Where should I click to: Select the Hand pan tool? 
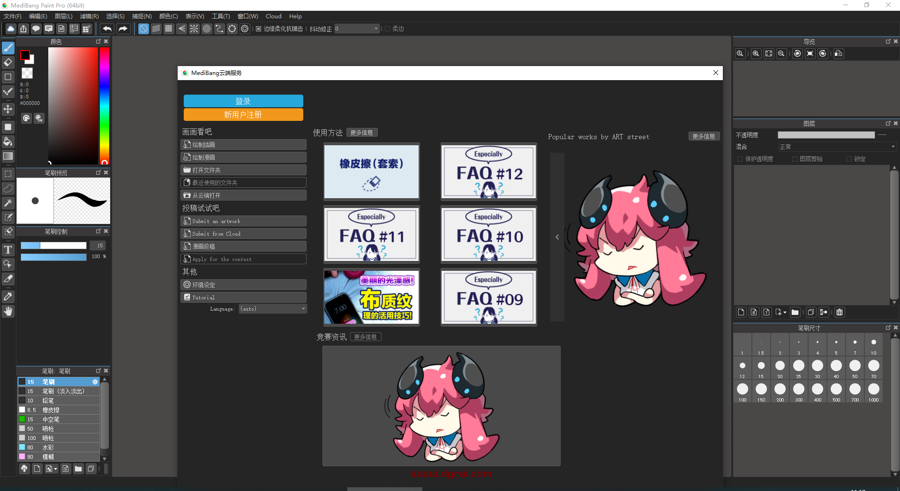(x=8, y=311)
